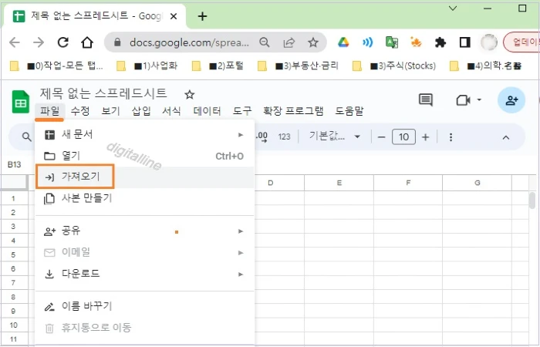Toggle the browser side panel icon

(x=464, y=42)
